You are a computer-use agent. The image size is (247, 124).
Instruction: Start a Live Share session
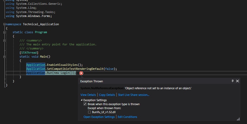(x=134, y=95)
